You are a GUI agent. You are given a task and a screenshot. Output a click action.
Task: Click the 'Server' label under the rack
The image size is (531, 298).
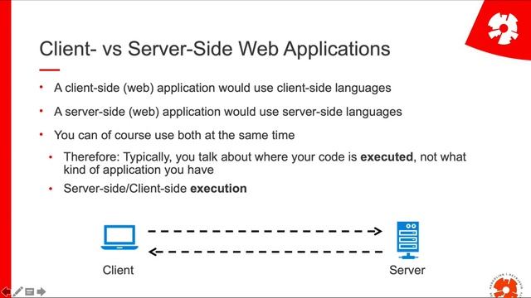[x=407, y=270]
